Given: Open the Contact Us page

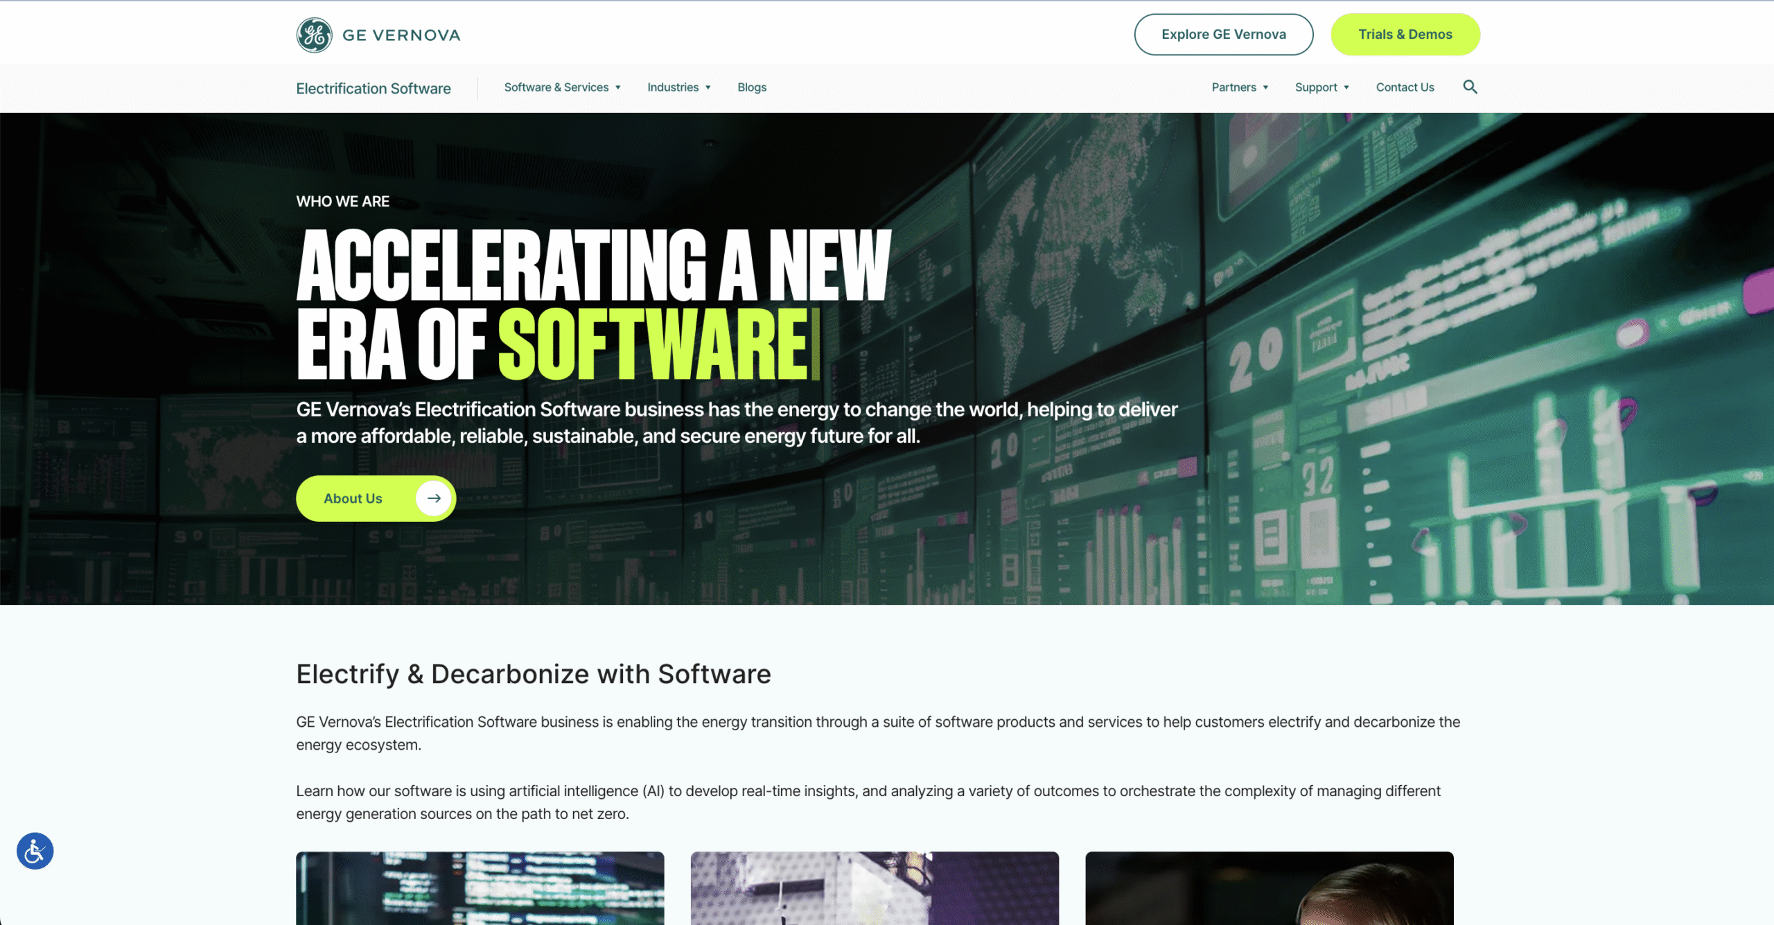Looking at the screenshot, I should coord(1405,87).
